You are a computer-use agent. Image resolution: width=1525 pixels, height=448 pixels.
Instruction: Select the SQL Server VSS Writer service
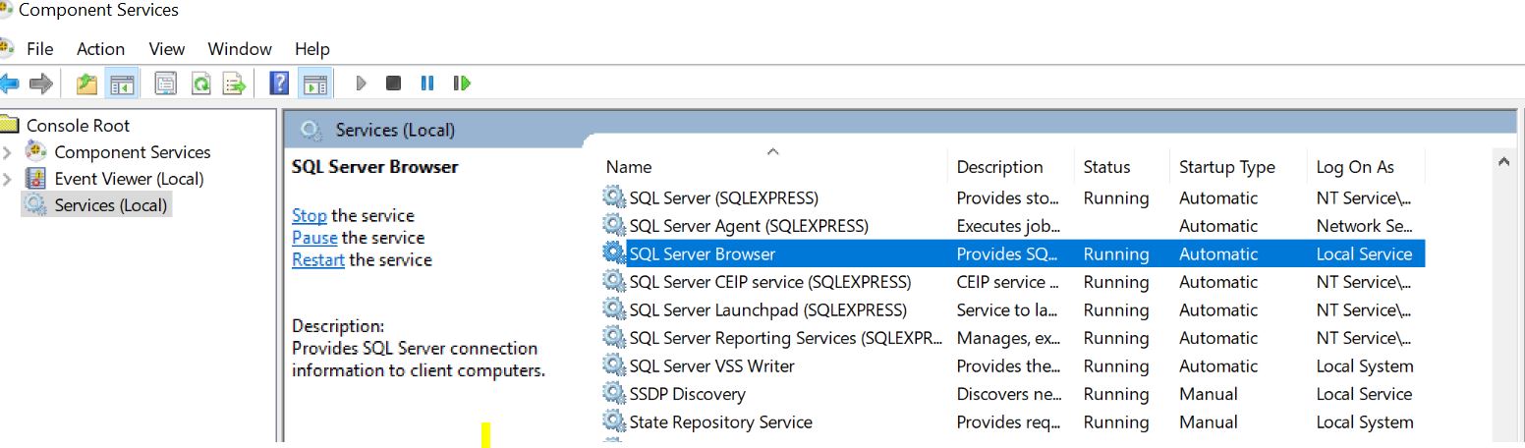tap(711, 366)
